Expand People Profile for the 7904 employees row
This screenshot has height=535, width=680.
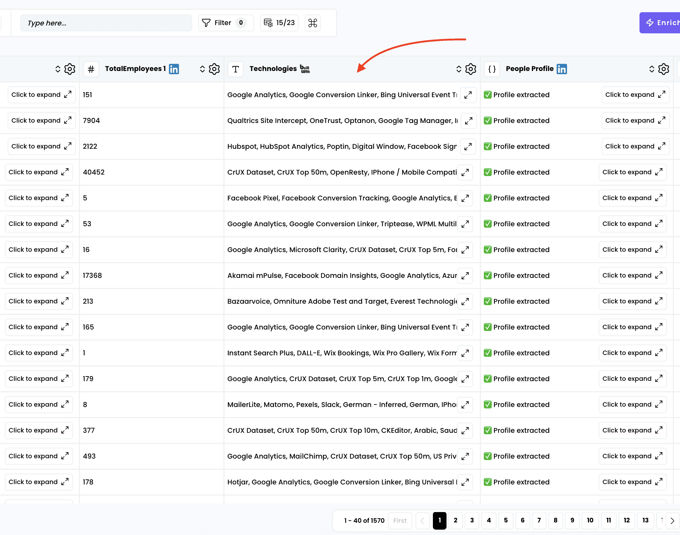pyautogui.click(x=636, y=120)
